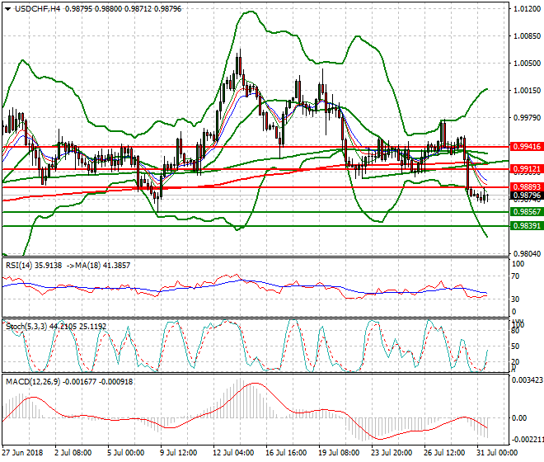Click the 23 Jul 20:00 time label

pos(392,453)
